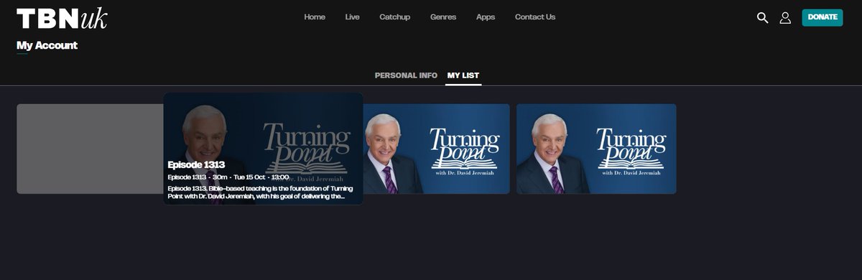Open the last Turning Point thumbnail
This screenshot has width=862, height=280.
point(596,149)
